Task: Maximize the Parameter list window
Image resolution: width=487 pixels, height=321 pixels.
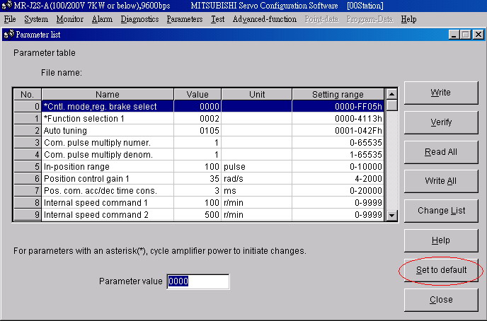Action: [465, 35]
